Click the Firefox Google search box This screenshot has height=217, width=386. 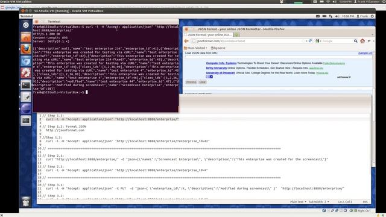tap(337, 41)
